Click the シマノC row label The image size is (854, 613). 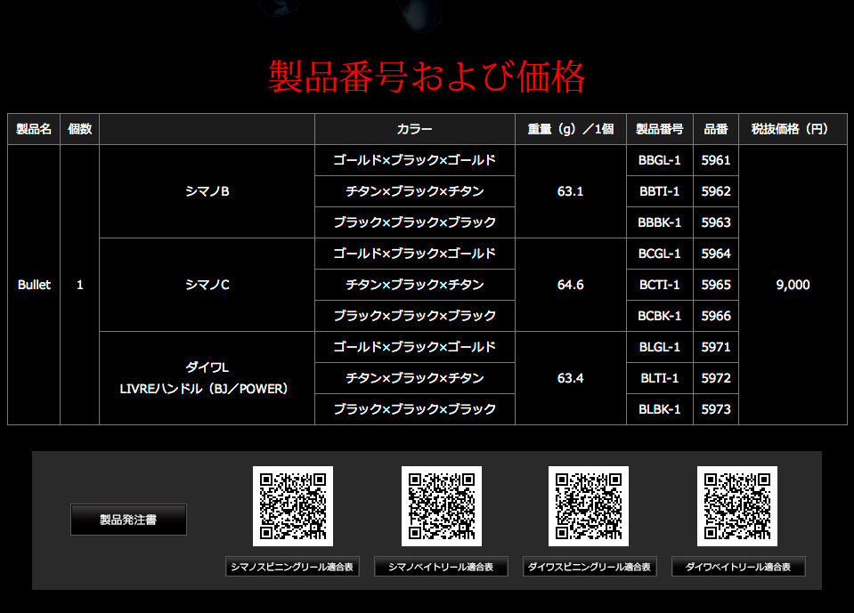207,285
